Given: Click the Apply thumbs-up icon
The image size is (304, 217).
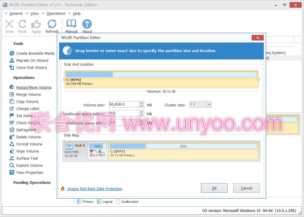Looking at the screenshot, I should click(x=36, y=24).
